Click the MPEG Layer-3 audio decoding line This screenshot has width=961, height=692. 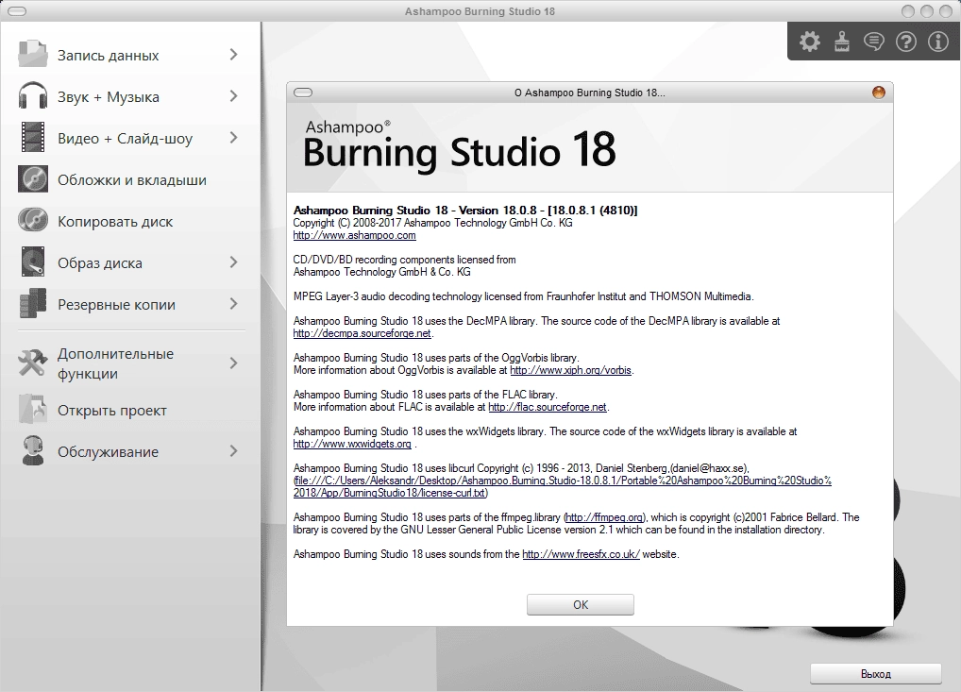[523, 296]
